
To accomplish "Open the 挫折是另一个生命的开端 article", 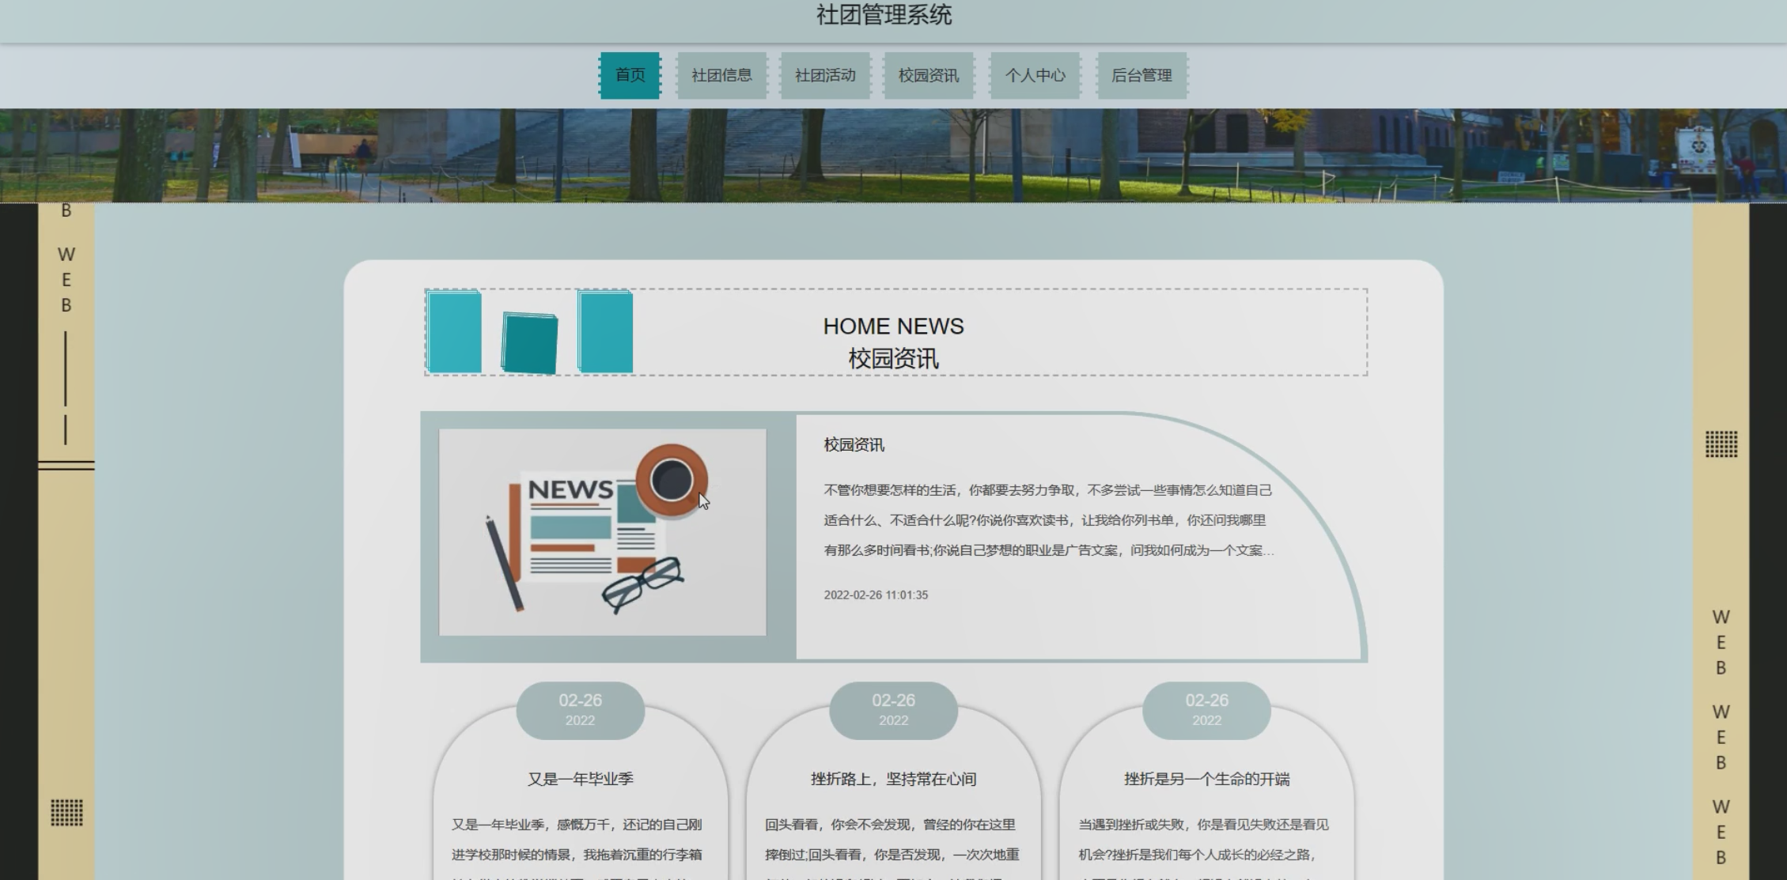I will 1206,779.
